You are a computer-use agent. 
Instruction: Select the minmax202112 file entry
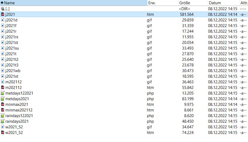point(19,110)
